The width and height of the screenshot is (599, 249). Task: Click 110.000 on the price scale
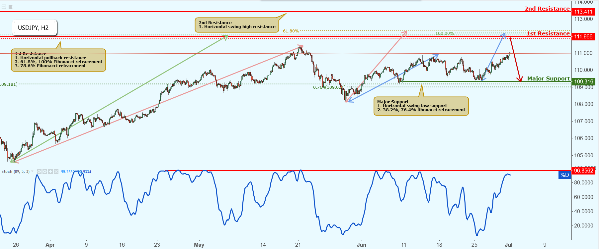coord(584,70)
